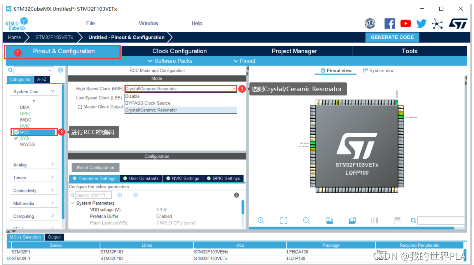Click the ST logo icon
This screenshot has height=265, width=474.
(x=458, y=23)
